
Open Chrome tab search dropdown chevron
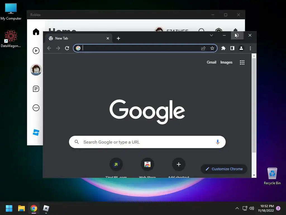point(211,35)
